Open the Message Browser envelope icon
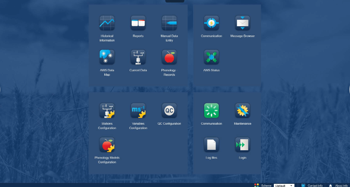 pyautogui.click(x=242, y=23)
